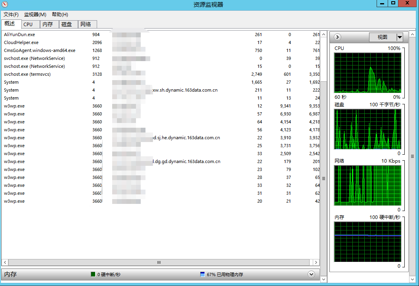The image size is (419, 286).
Task: Select the System row showing 1,665
Action: pos(161,82)
